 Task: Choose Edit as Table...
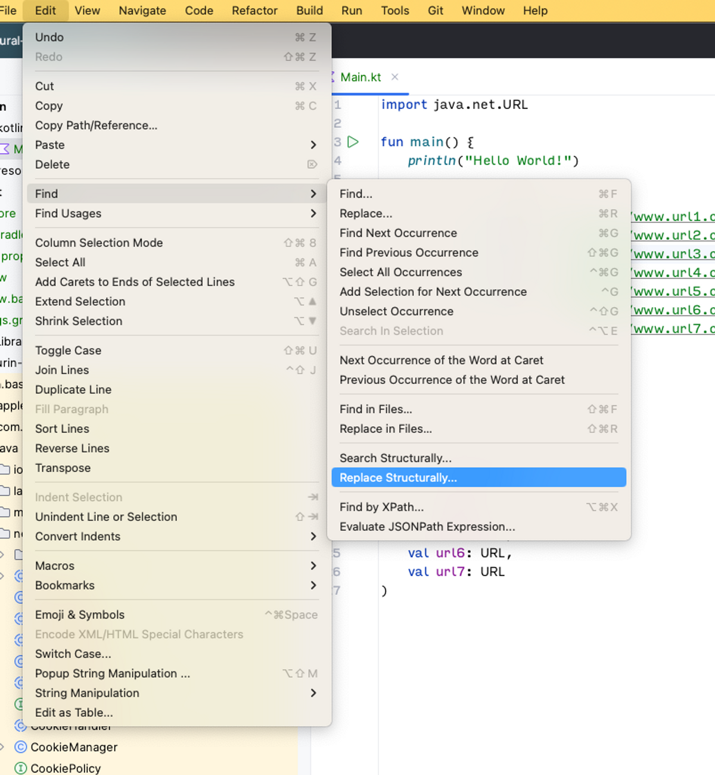pyautogui.click(x=177, y=712)
